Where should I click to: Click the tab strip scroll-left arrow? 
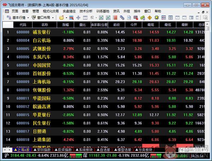5,150
